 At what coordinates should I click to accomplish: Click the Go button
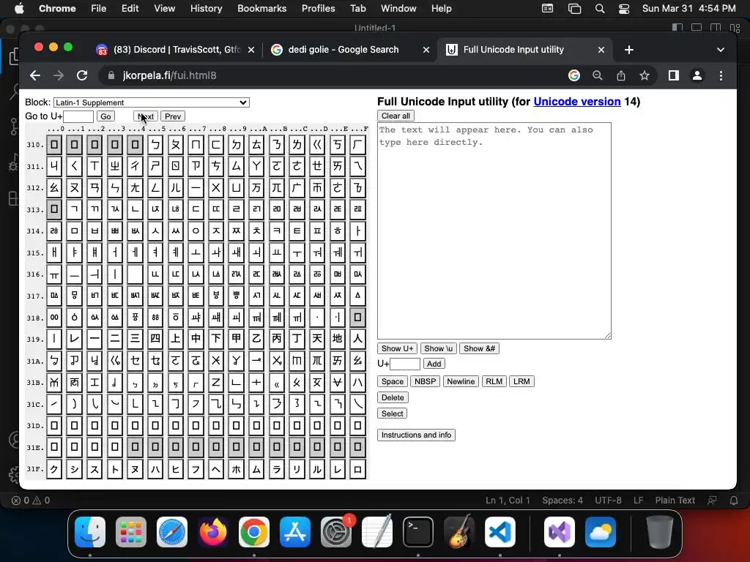[105, 116]
